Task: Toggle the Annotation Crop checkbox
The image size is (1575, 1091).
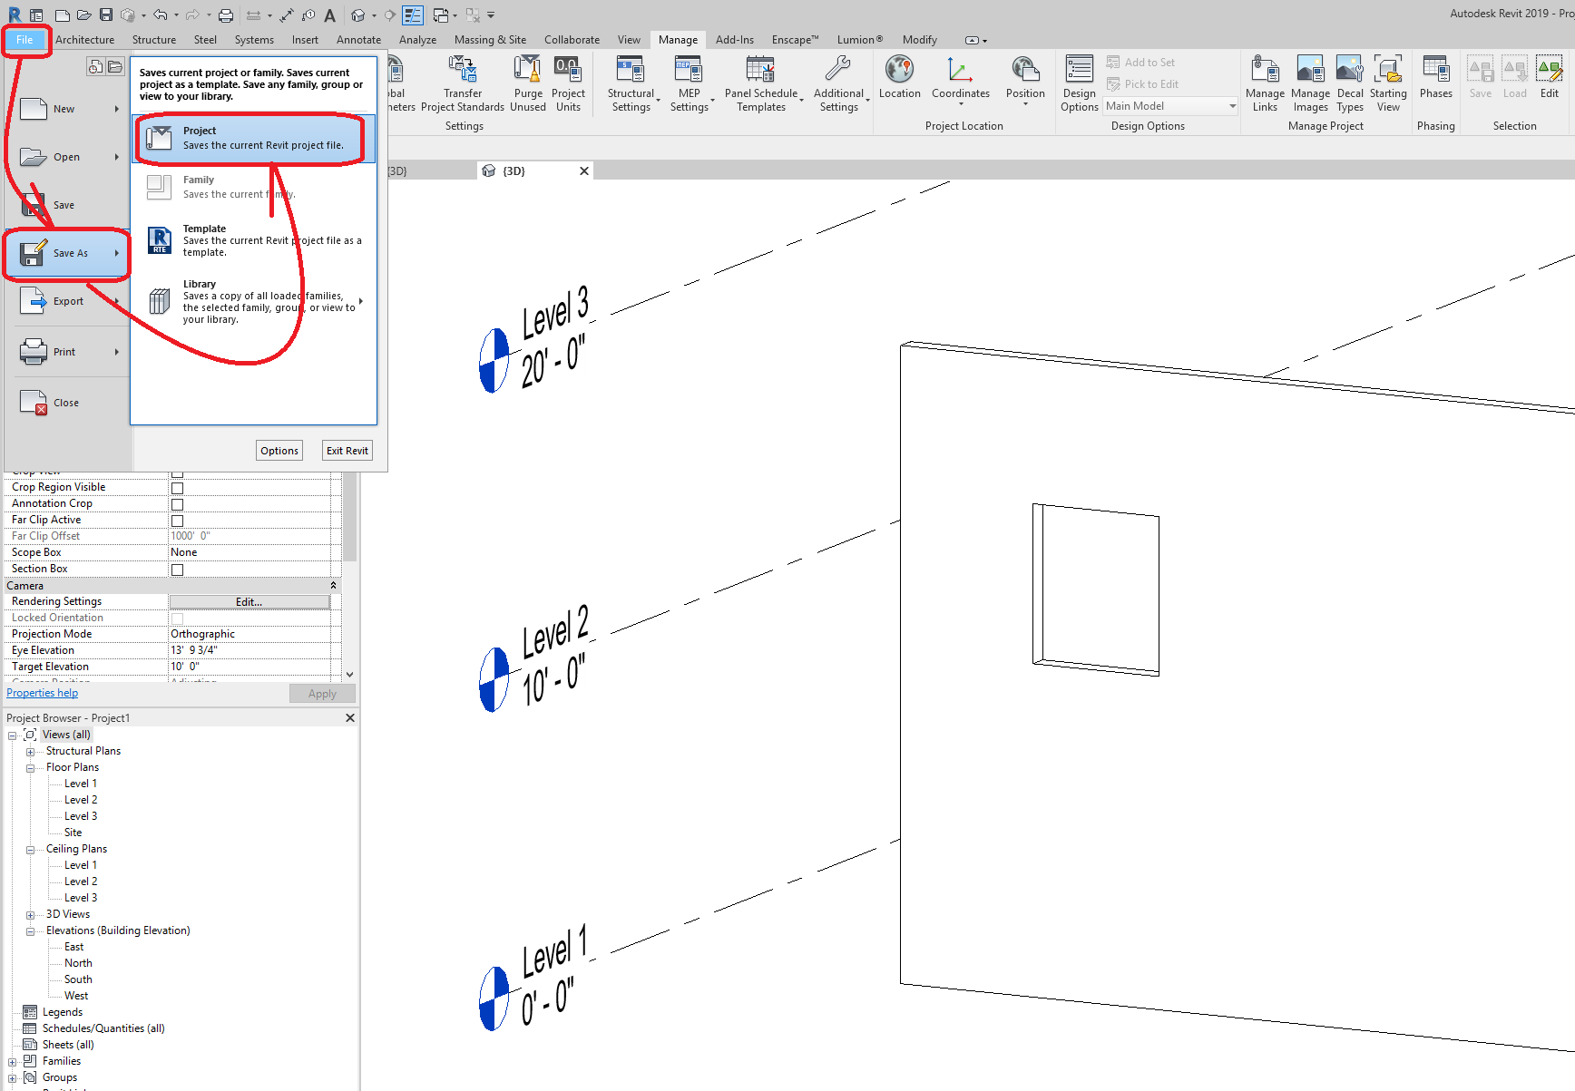Action: point(177,502)
